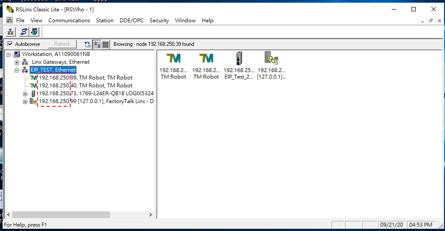The width and height of the screenshot is (445, 231).
Task: Expand the 192.168.250.99 FactoryTalk Linx node
Action: [x=25, y=101]
